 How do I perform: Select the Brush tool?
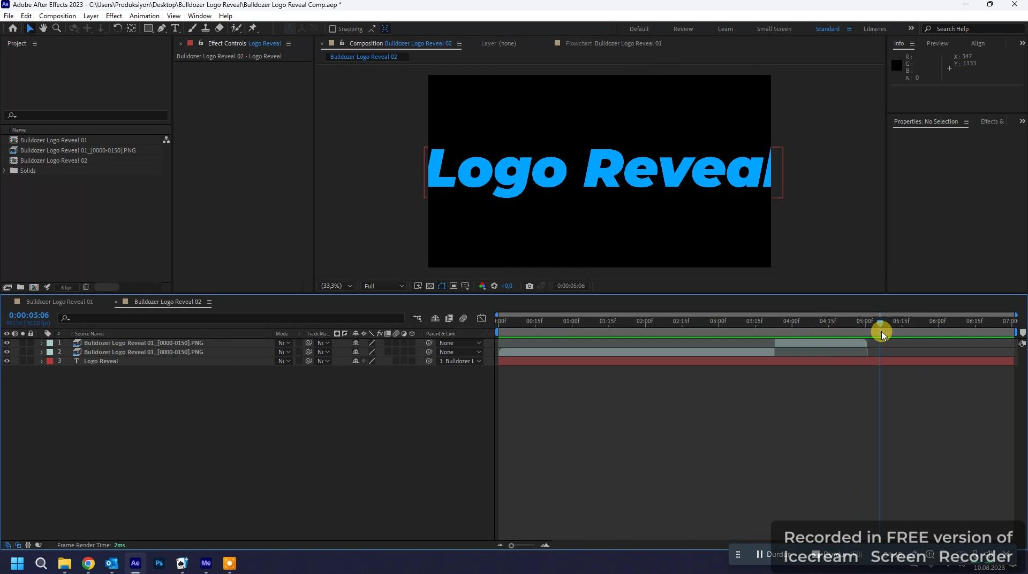192,28
